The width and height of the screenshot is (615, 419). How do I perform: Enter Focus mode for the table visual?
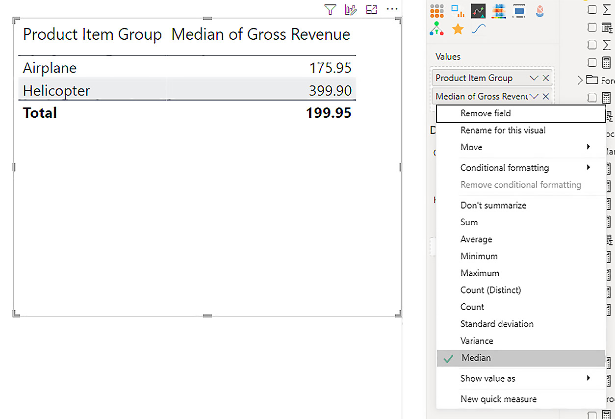point(371,9)
